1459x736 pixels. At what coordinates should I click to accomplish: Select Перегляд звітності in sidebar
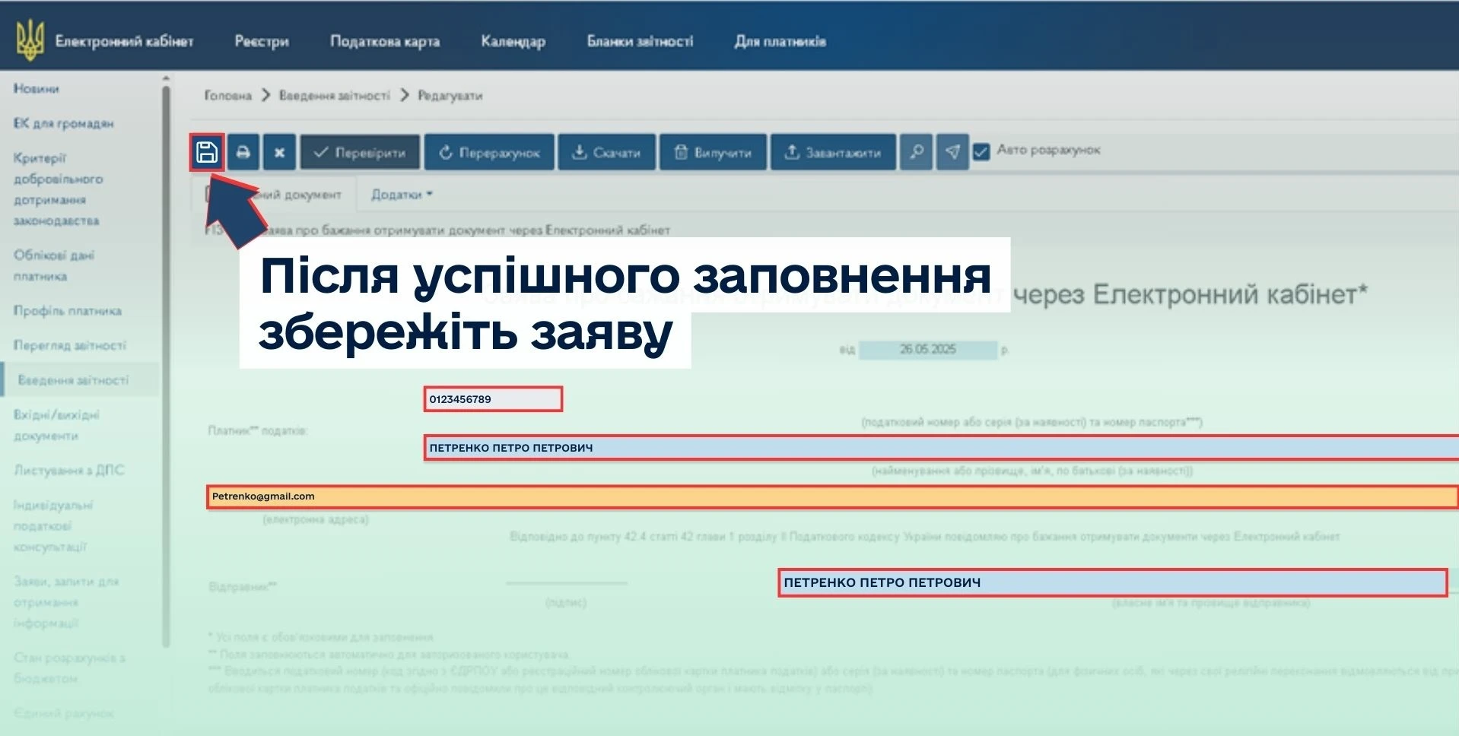click(70, 345)
